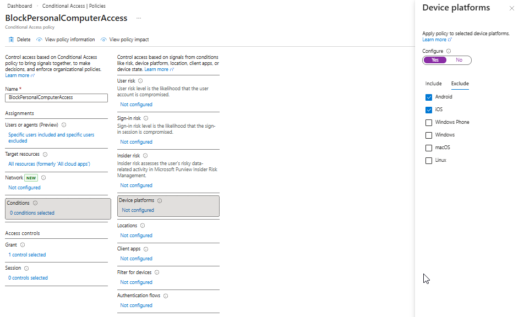Image resolution: width=524 pixels, height=317 pixels.
Task: Open Conditions section with 0 conditions selected
Action: [31, 213]
